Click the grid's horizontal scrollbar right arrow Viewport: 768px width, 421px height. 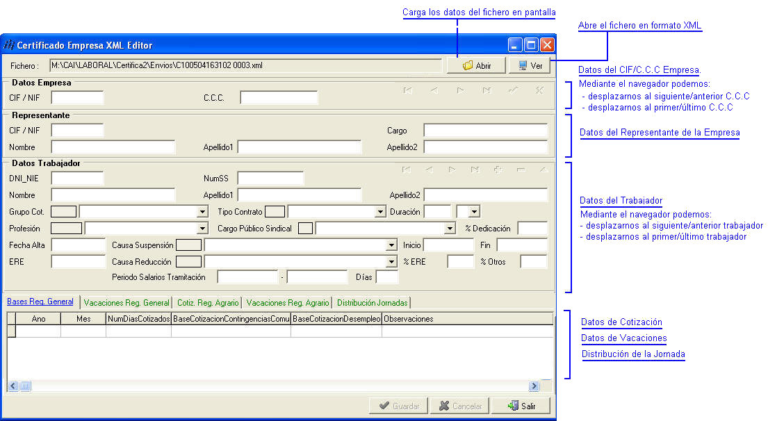pos(534,386)
